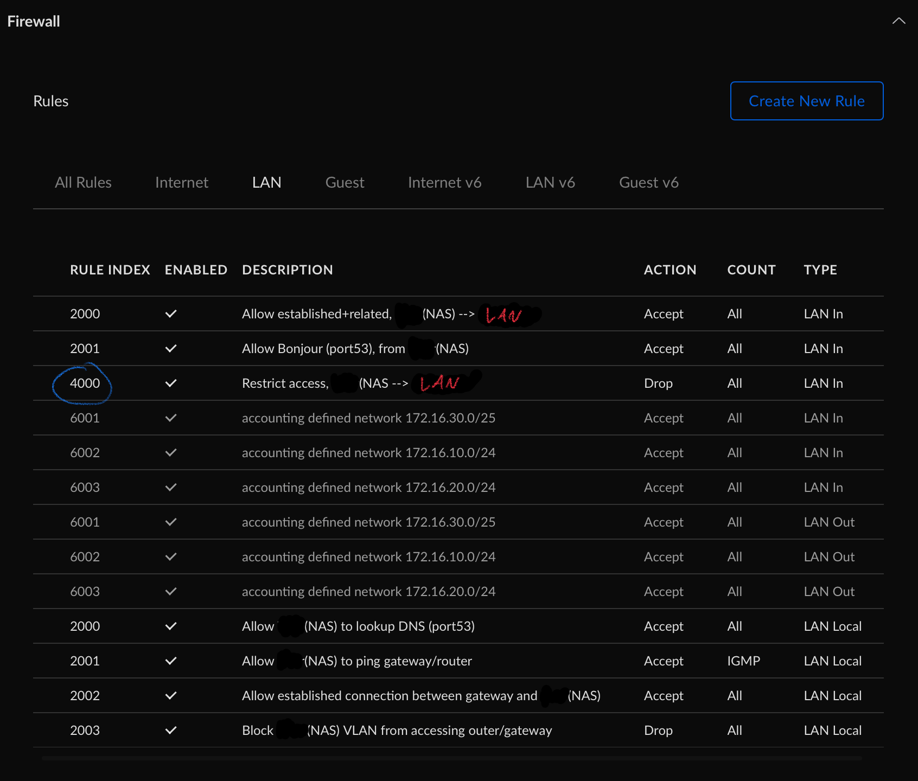
Task: Toggle enabled checkmark for Allow Bonjour rule
Action: point(171,349)
